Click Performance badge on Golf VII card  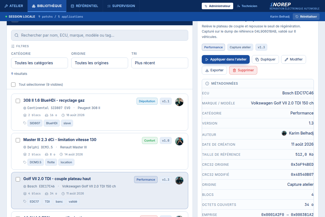click(146, 180)
